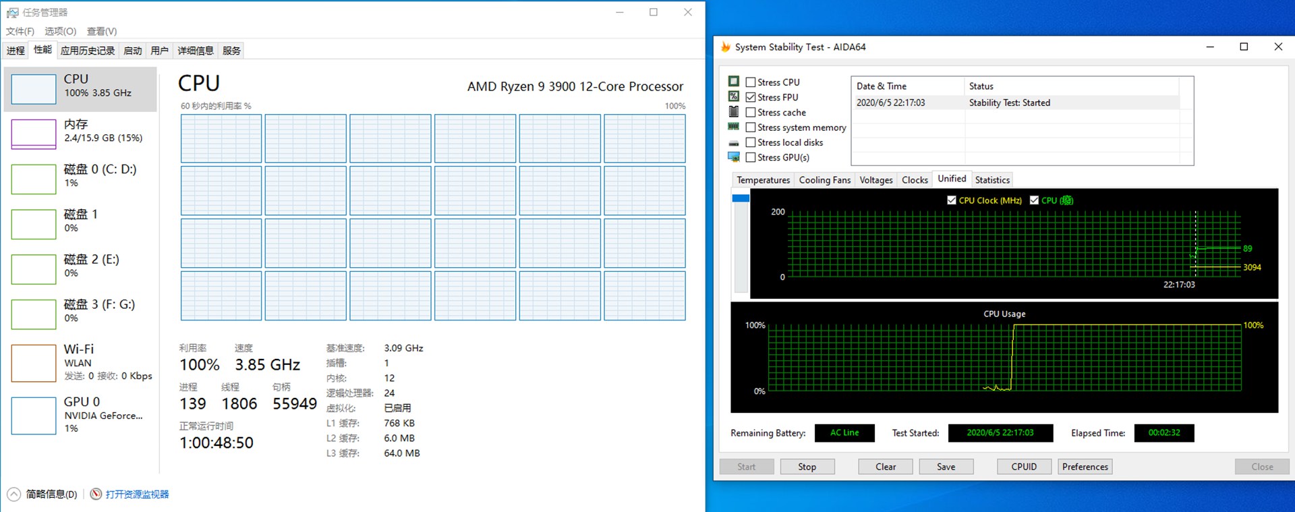Open the 选项(O) menu
The width and height of the screenshot is (1295, 512).
click(x=60, y=31)
